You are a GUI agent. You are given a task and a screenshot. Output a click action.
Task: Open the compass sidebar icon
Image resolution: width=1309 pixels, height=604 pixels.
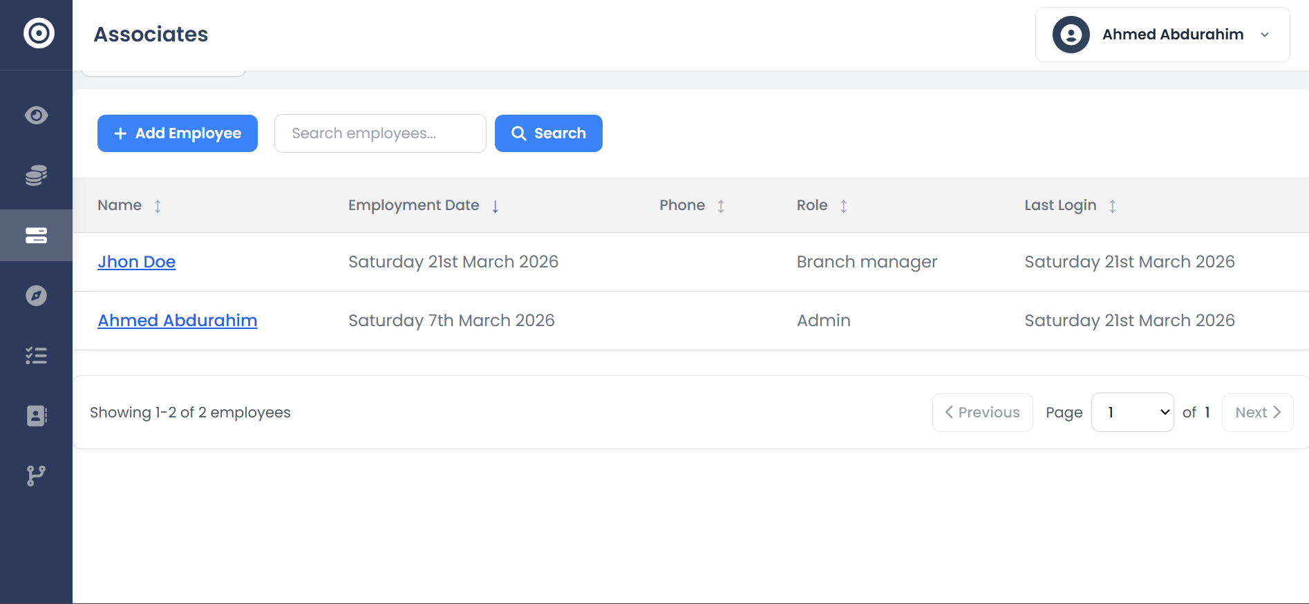(x=36, y=296)
